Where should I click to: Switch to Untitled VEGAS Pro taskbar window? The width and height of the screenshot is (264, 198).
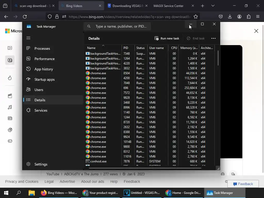click(x=142, y=193)
